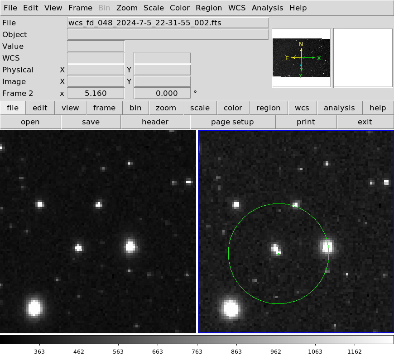Click the empty magnifier panel

coord(363,58)
